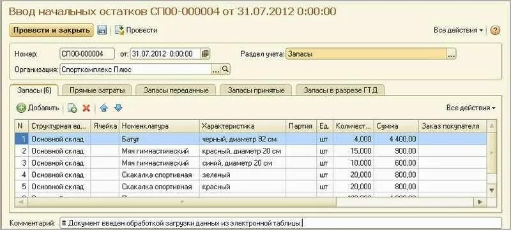Move row up with the blue up arrow

[104, 108]
